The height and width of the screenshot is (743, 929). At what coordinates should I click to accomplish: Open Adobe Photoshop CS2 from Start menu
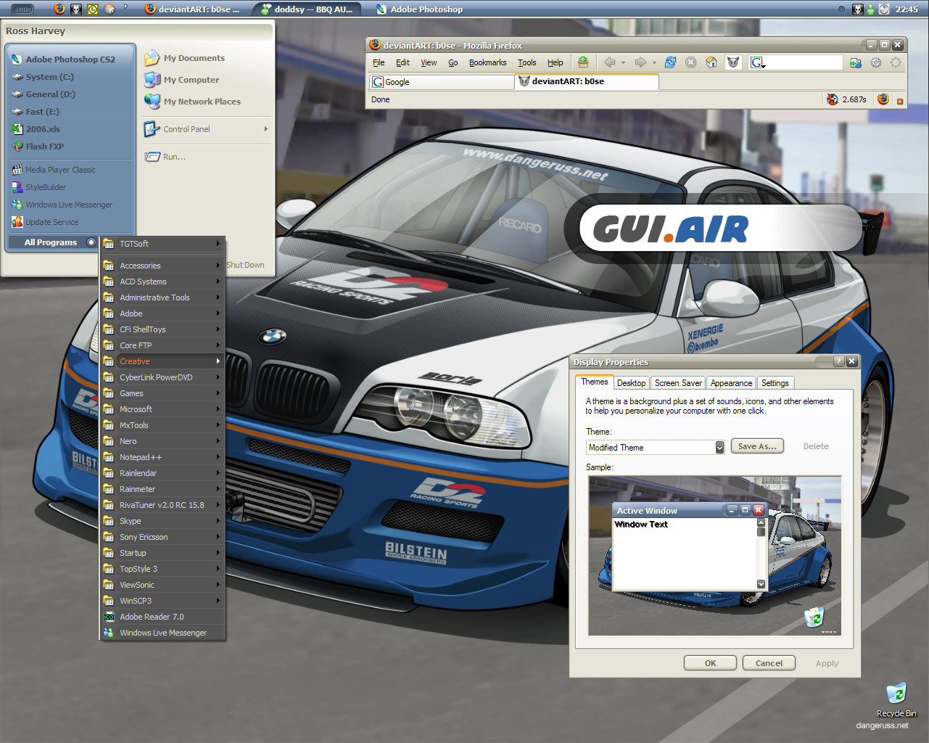click(70, 59)
